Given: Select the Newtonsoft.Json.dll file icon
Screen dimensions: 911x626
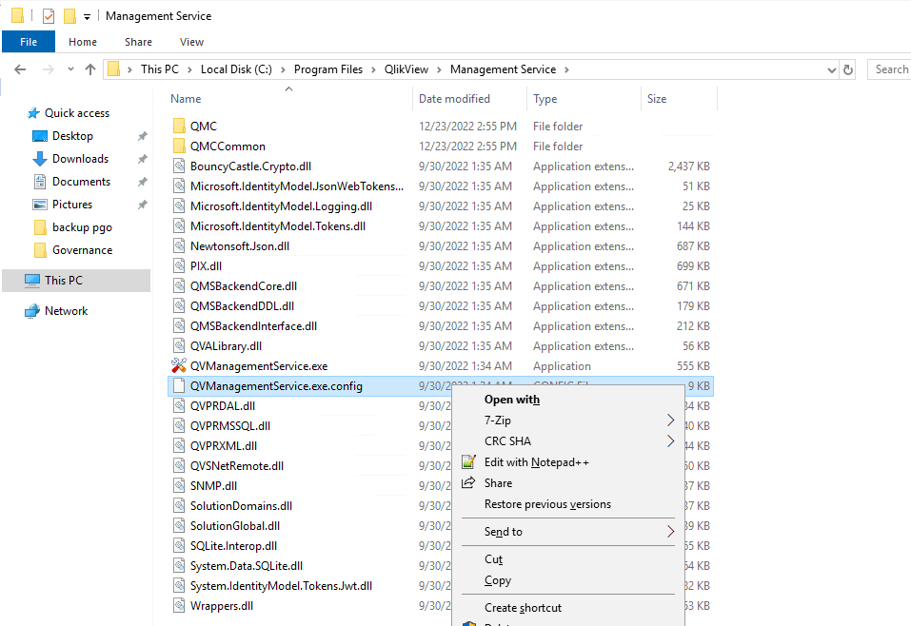Looking at the screenshot, I should click(179, 245).
